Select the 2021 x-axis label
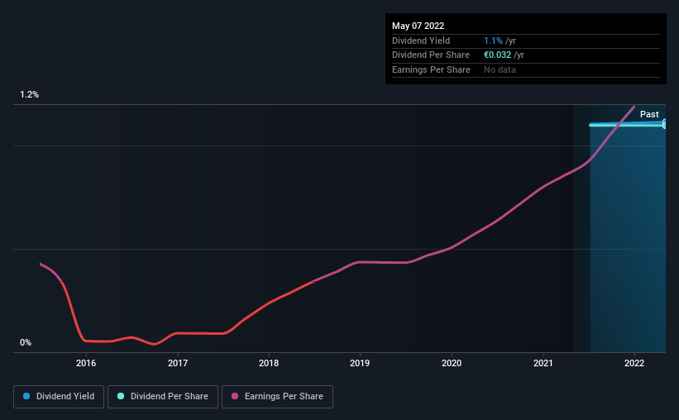The image size is (679, 420). pyautogui.click(x=543, y=363)
